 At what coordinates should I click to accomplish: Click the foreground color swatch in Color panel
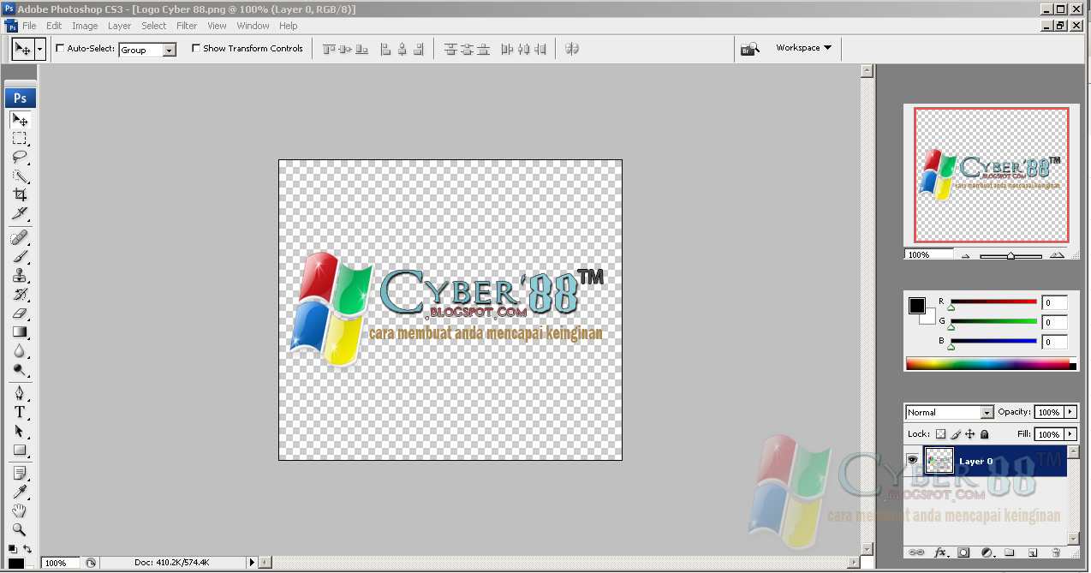916,306
